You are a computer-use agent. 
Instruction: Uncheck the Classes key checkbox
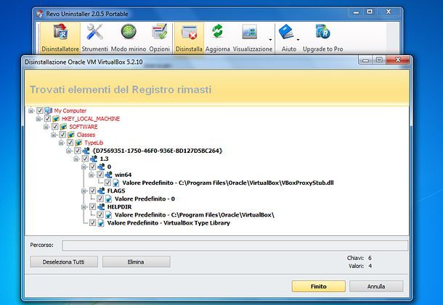coord(62,135)
